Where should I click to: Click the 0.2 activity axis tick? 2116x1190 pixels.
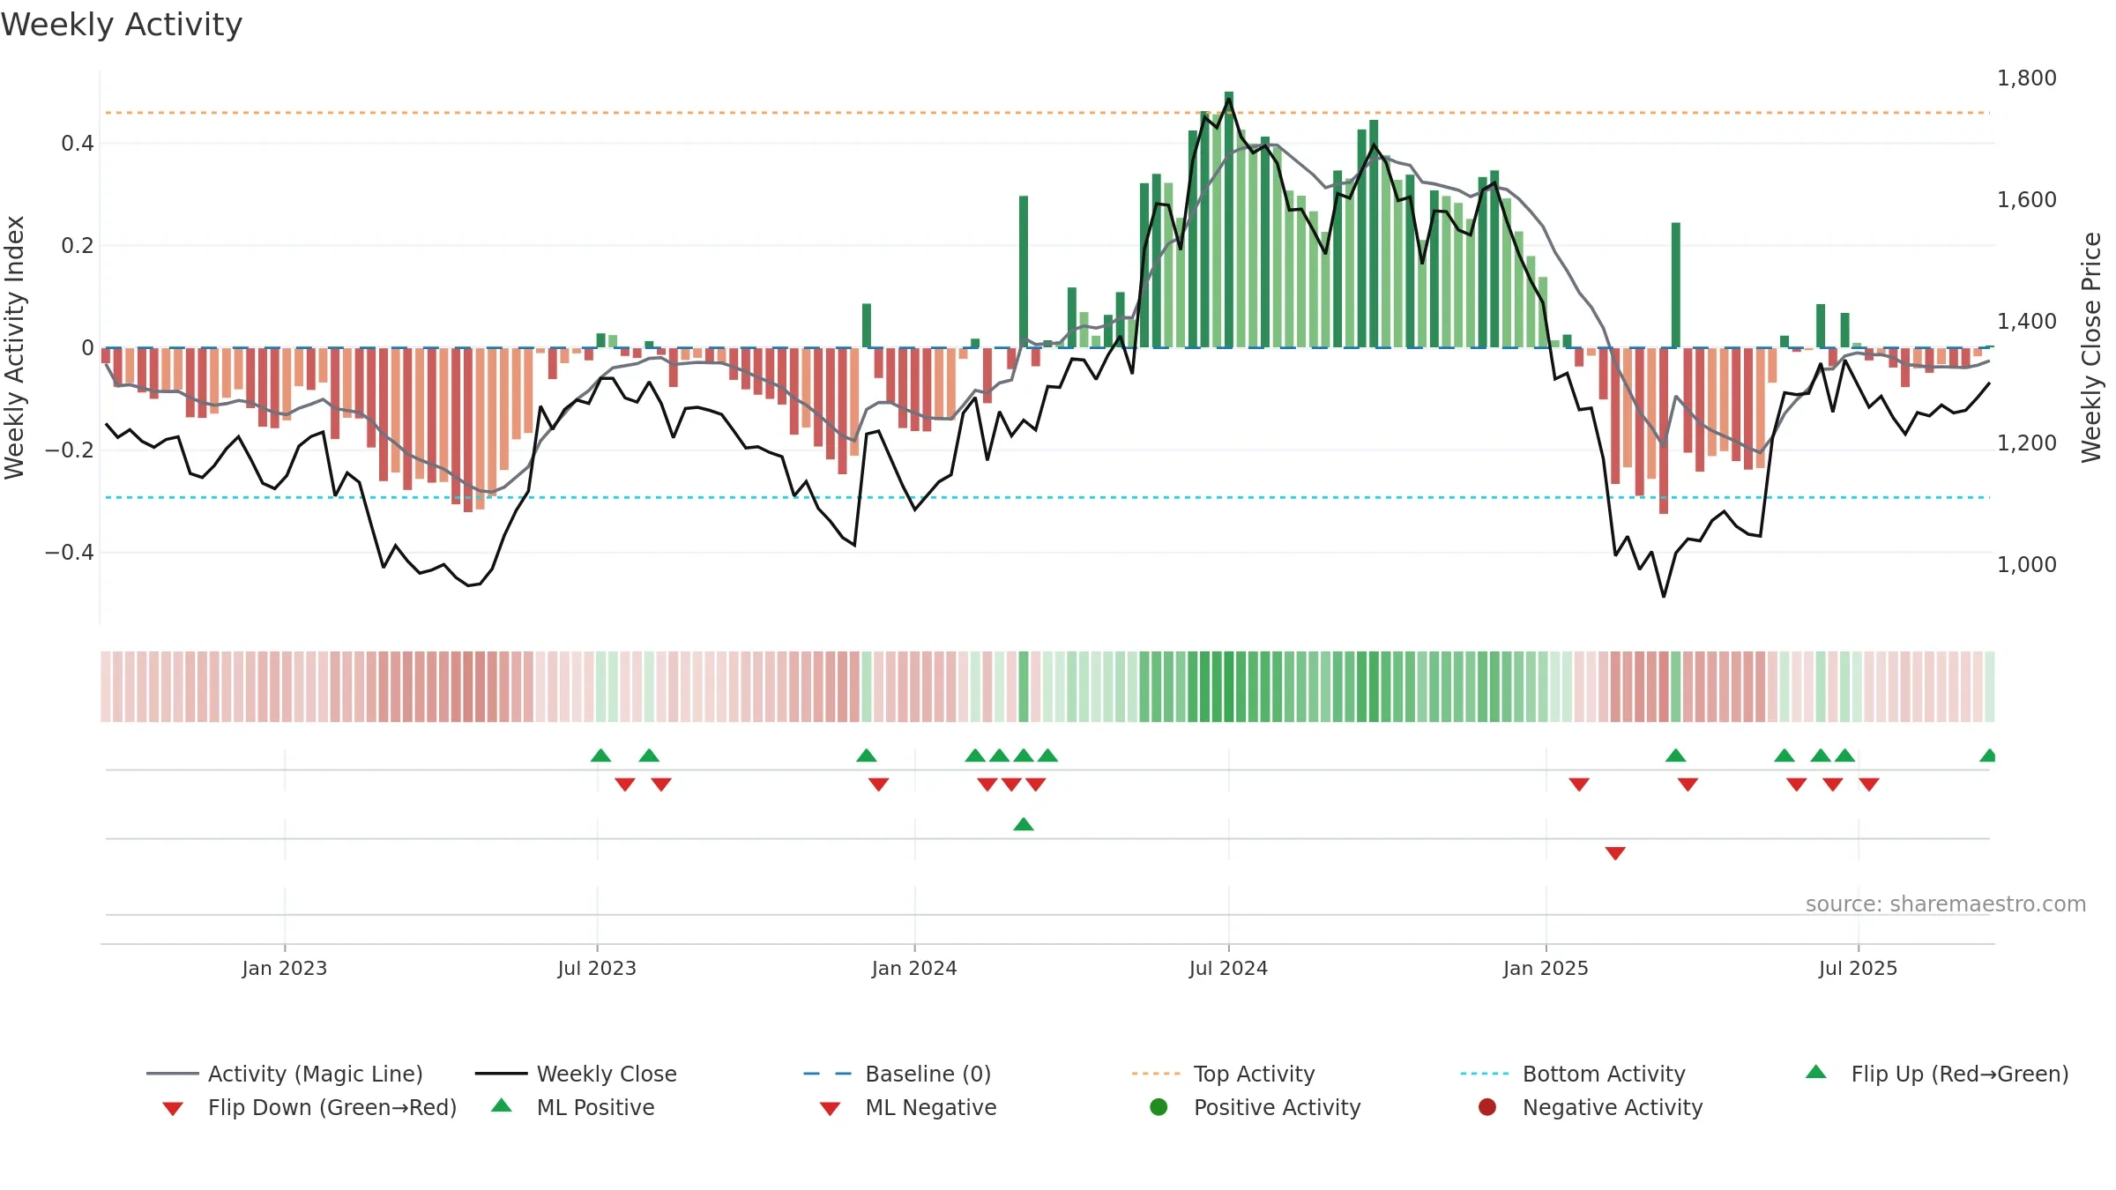coord(78,246)
